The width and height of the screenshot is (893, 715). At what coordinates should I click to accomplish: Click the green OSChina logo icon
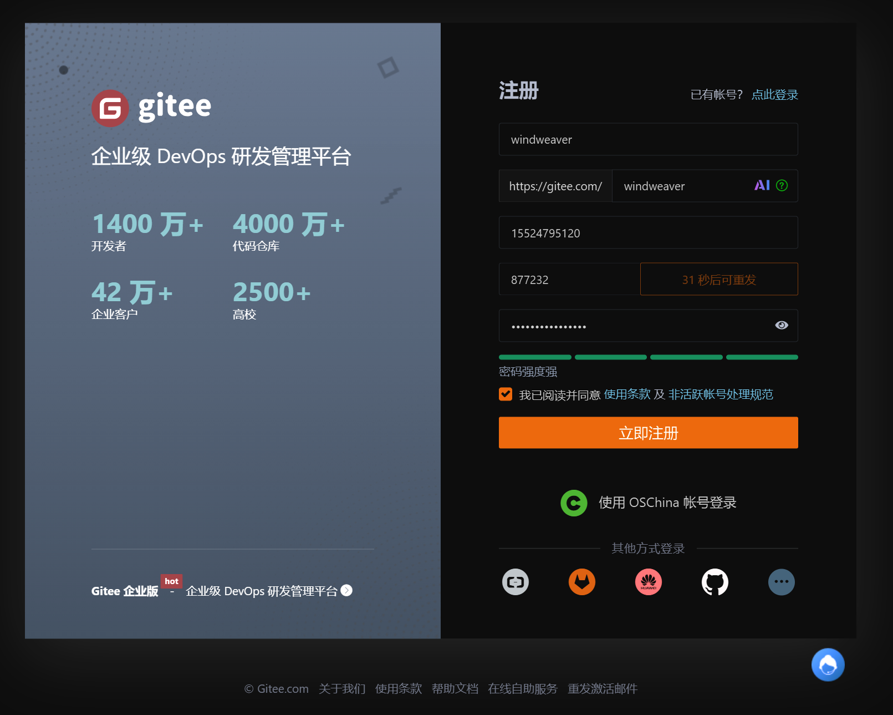click(574, 503)
